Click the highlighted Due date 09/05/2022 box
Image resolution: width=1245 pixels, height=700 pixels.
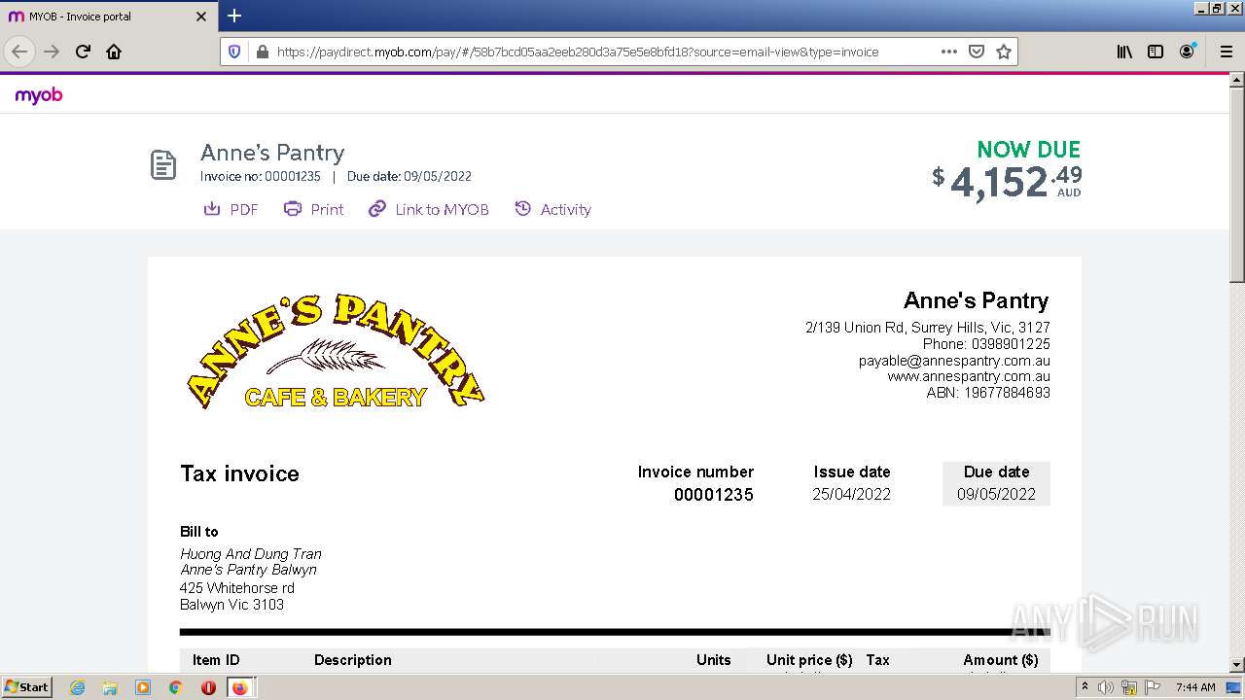(996, 483)
